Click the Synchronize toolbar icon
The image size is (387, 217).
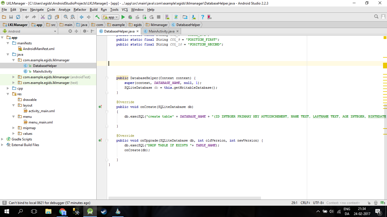[x=18, y=17]
